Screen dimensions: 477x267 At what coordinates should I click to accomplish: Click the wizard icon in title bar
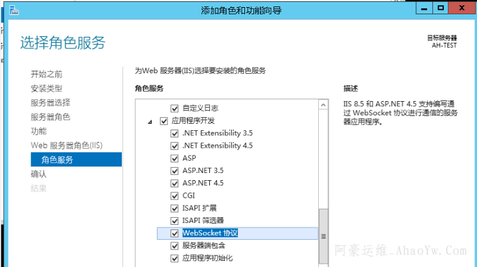click(x=7, y=8)
